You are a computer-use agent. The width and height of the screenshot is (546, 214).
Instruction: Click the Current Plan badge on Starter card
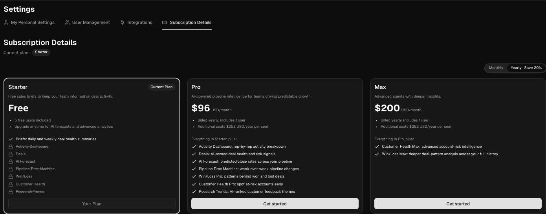point(161,87)
